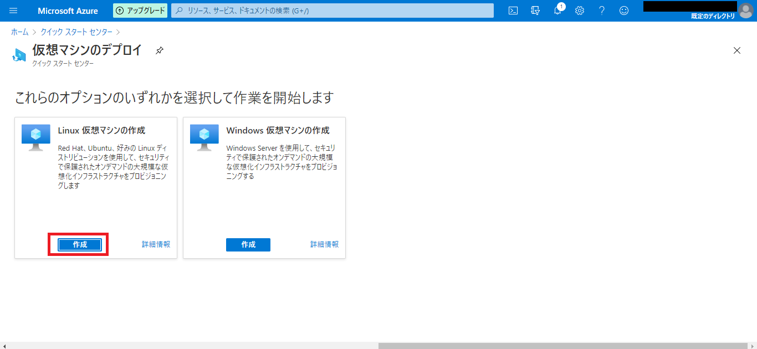
Task: Open Cloud Shell from the header
Action: pos(513,11)
